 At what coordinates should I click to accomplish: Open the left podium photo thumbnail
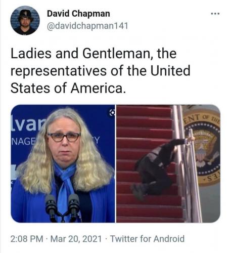pyautogui.click(x=63, y=163)
